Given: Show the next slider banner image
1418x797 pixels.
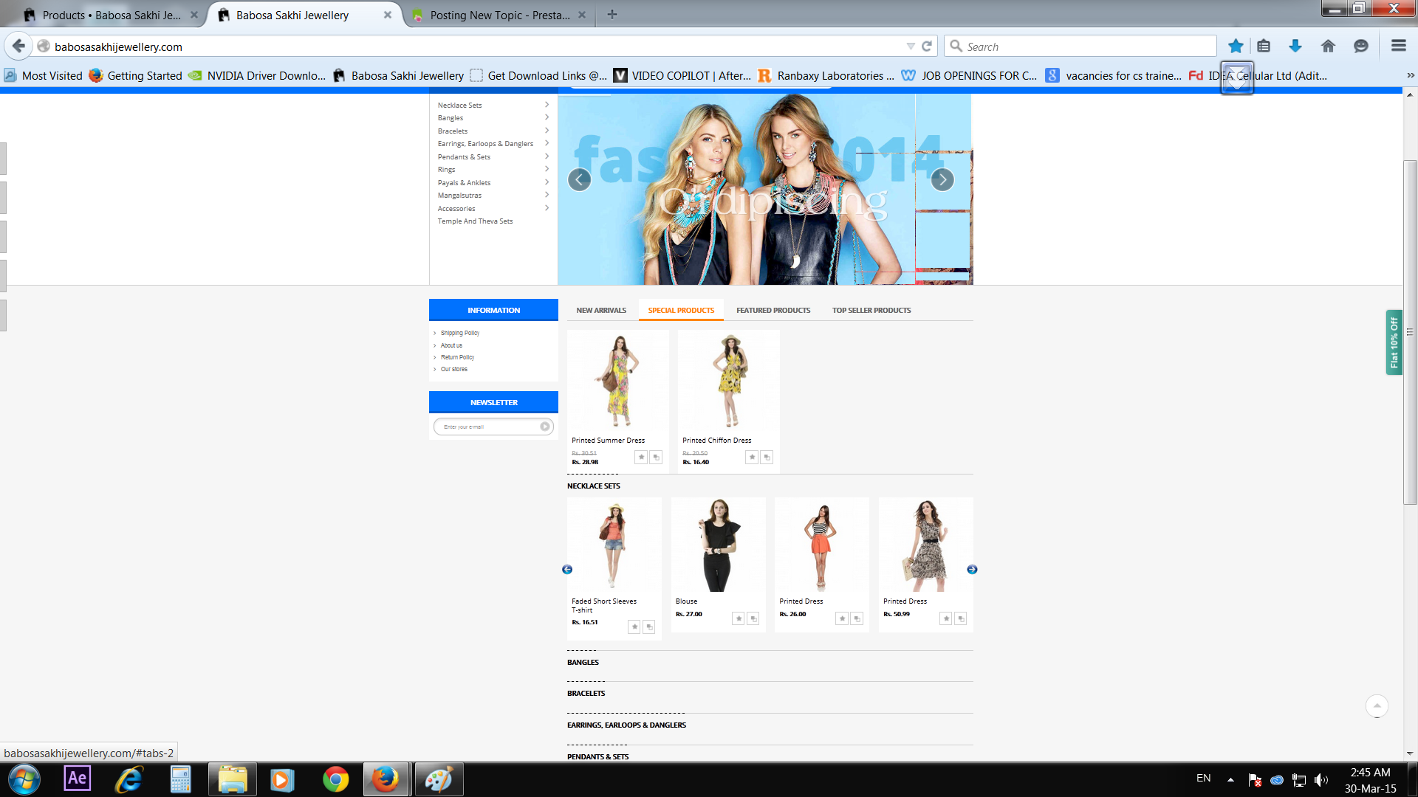Looking at the screenshot, I should click(942, 180).
